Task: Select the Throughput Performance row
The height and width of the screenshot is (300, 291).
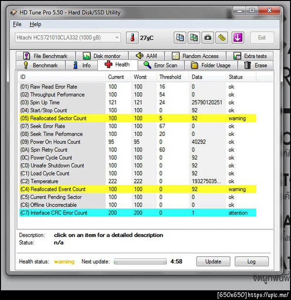Action: 138,95
